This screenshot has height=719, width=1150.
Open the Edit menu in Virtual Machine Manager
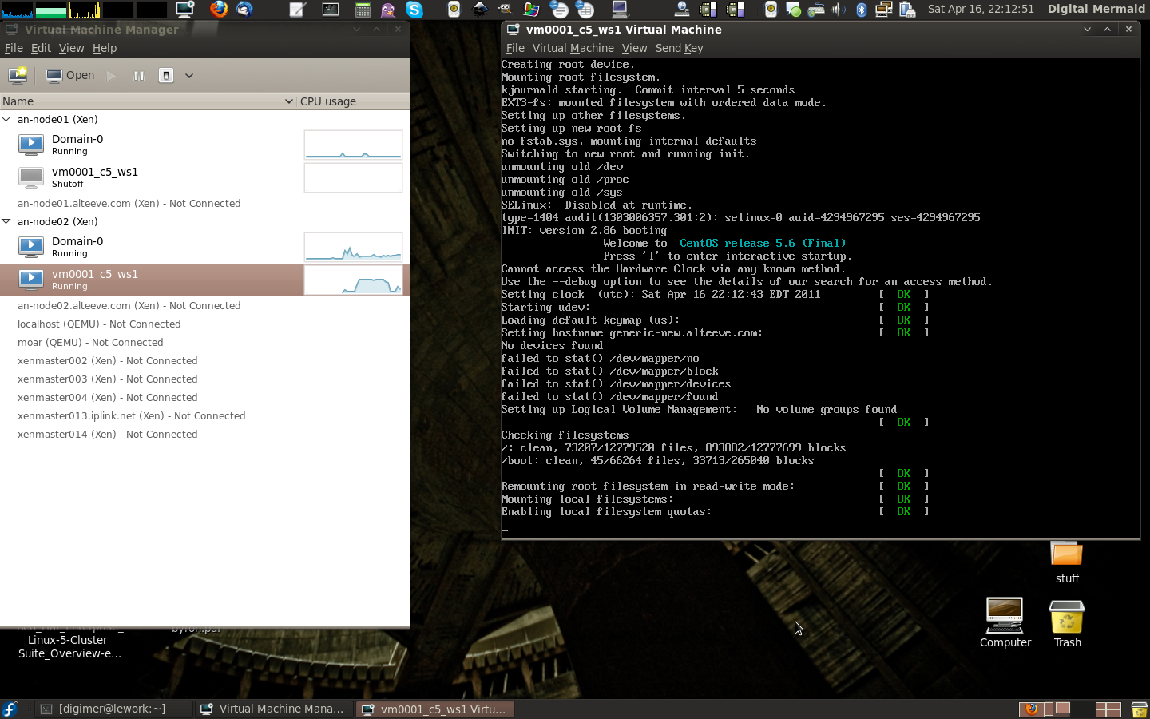click(x=41, y=48)
